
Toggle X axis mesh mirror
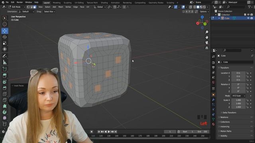click(x=186, y=12)
